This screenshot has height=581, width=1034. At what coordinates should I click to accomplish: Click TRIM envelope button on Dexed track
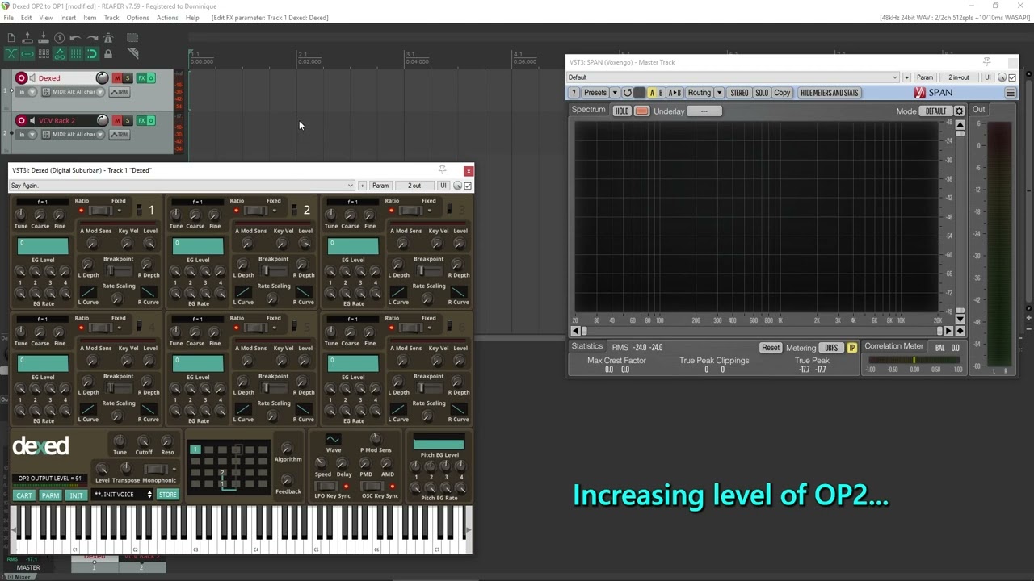click(119, 92)
